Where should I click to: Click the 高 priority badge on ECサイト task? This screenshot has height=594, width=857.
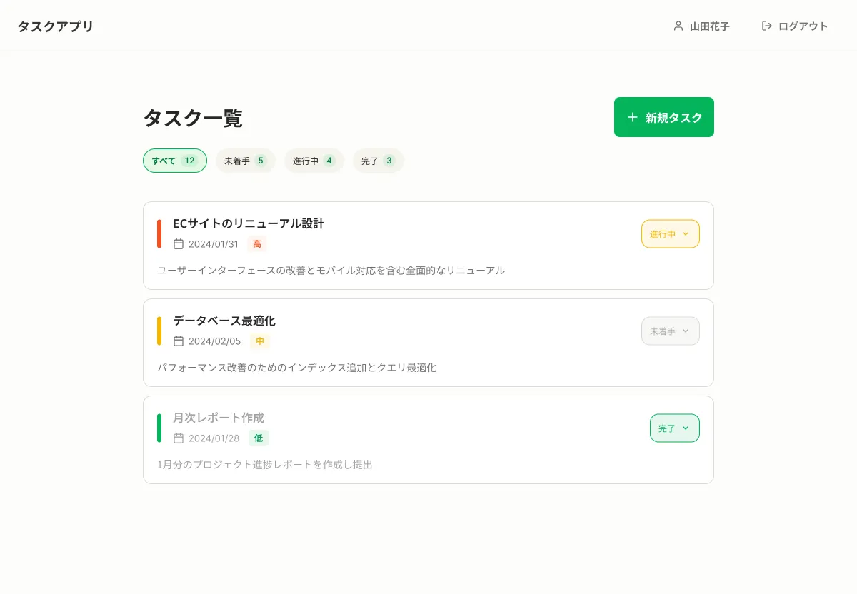point(256,243)
